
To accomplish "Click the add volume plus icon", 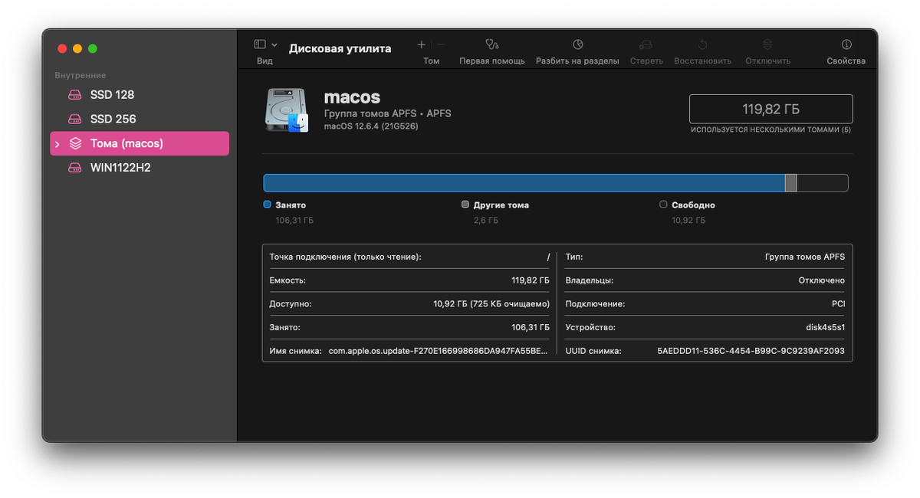I will [421, 44].
